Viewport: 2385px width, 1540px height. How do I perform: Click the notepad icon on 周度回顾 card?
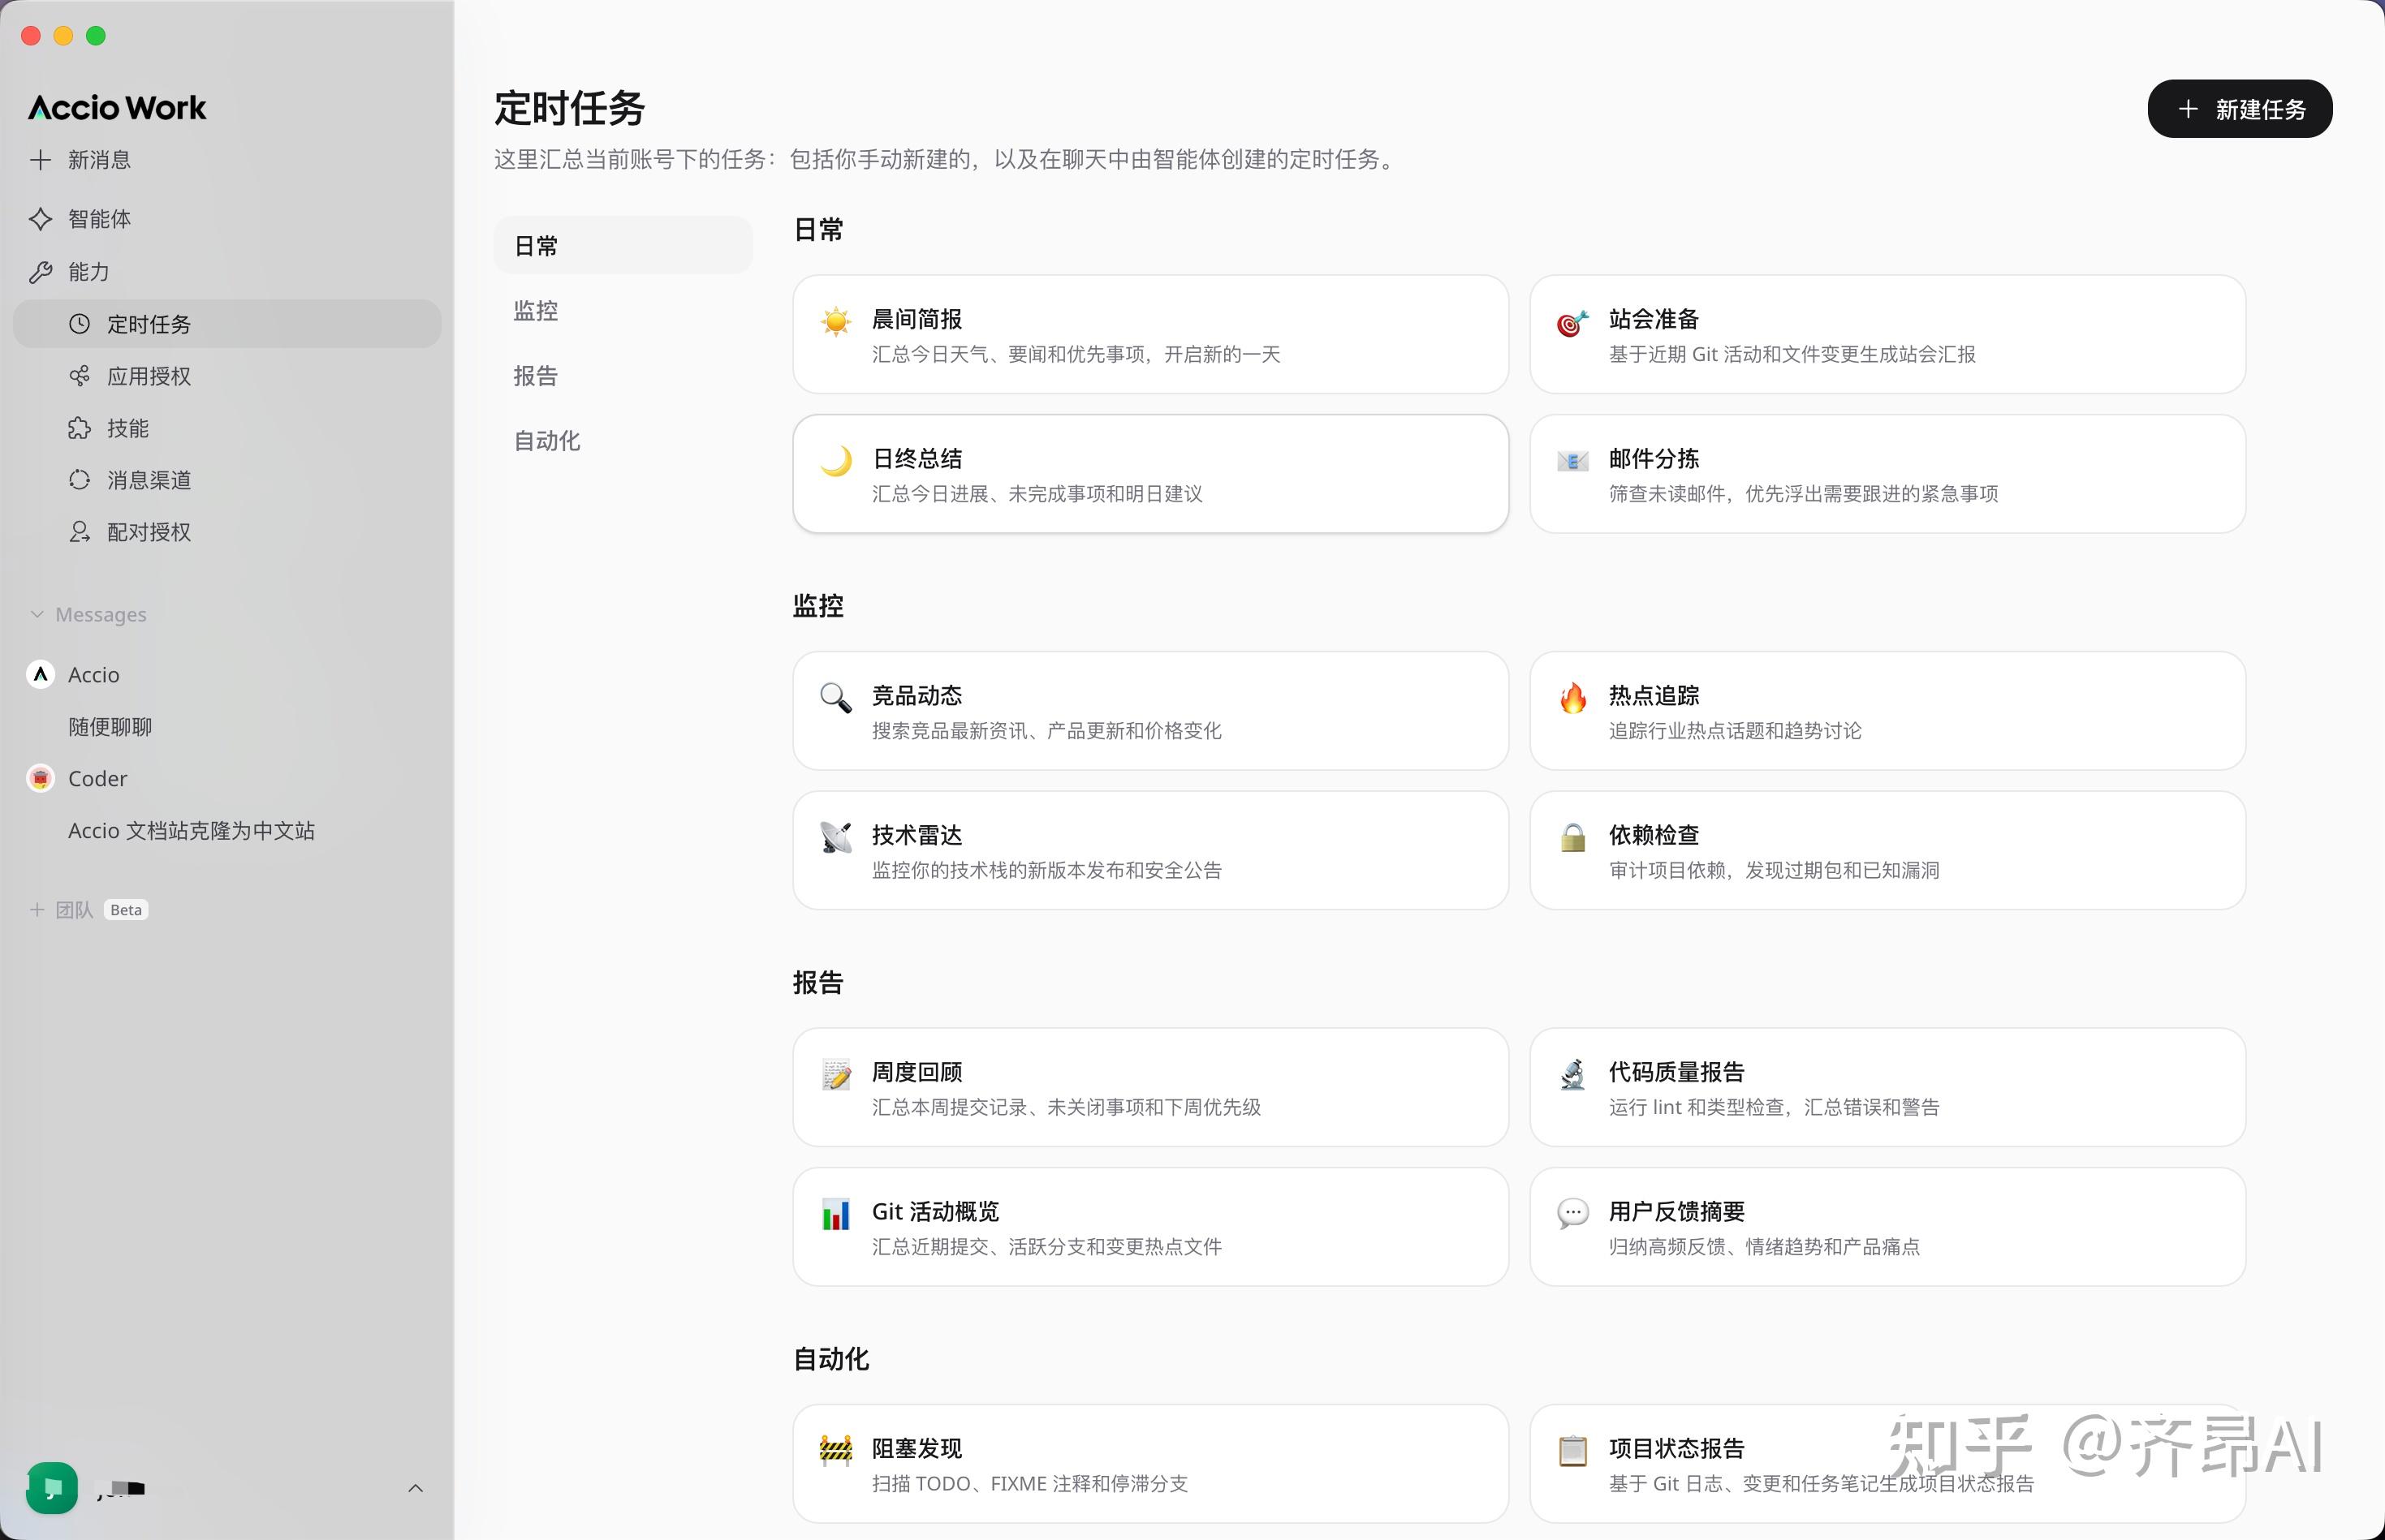point(835,1074)
